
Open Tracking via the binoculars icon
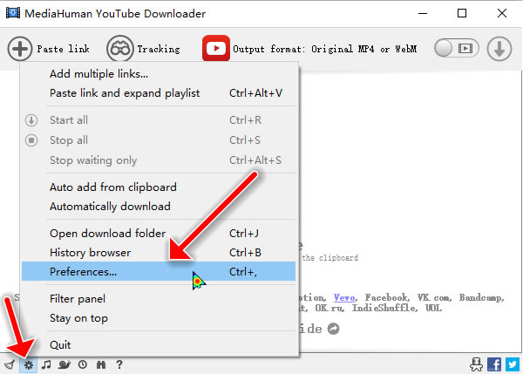tap(119, 49)
